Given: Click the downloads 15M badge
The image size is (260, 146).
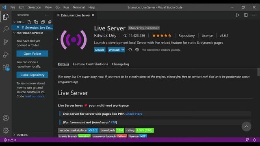Looking at the screenshot, I should (x=112, y=130).
